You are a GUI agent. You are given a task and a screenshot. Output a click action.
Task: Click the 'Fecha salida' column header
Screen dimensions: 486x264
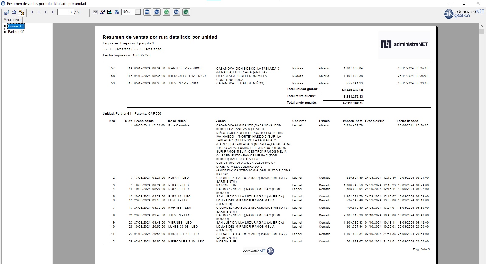144,121
